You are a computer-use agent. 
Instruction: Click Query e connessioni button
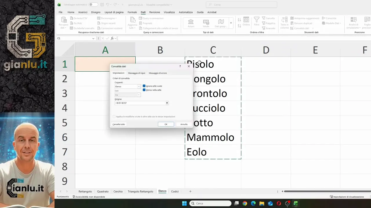(x=151, y=18)
